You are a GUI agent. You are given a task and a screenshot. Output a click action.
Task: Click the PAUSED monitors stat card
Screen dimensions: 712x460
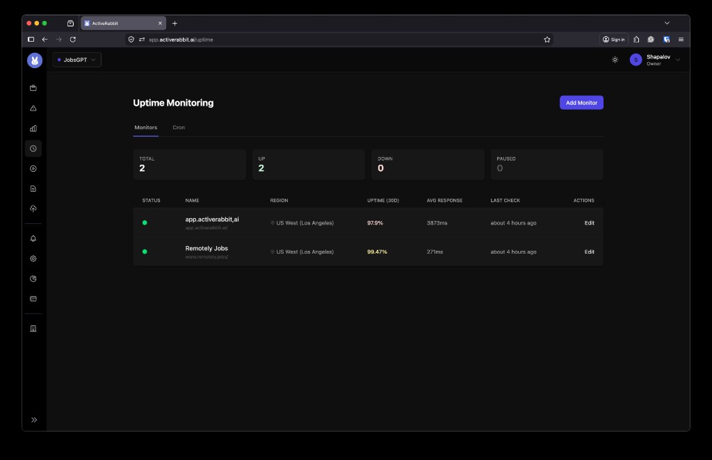(x=547, y=165)
